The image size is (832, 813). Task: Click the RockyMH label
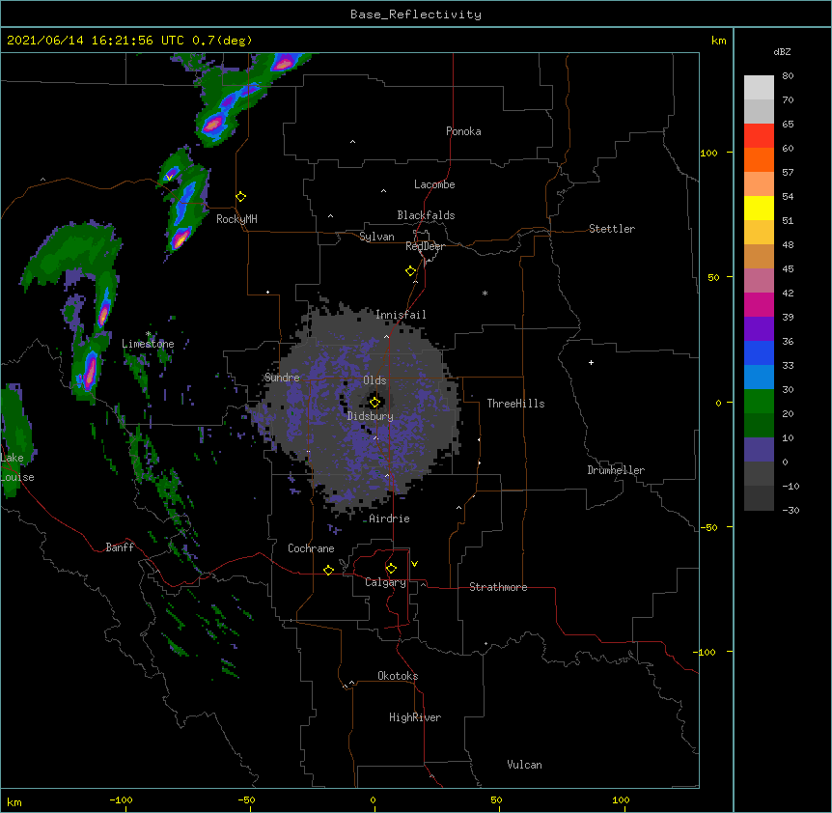tap(236, 219)
